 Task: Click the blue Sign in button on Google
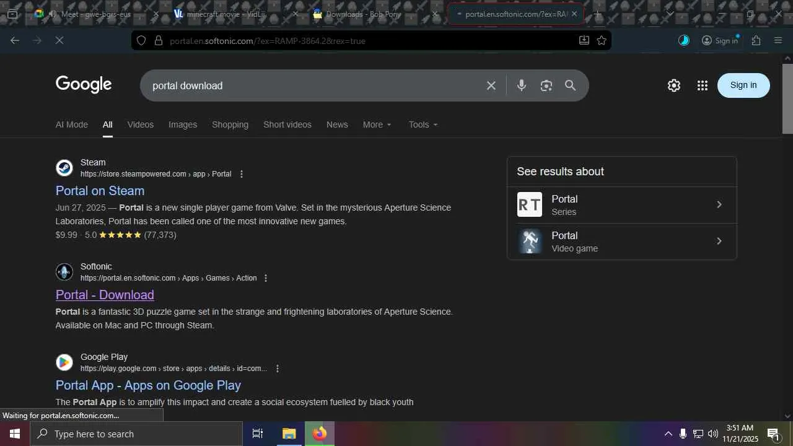(743, 85)
